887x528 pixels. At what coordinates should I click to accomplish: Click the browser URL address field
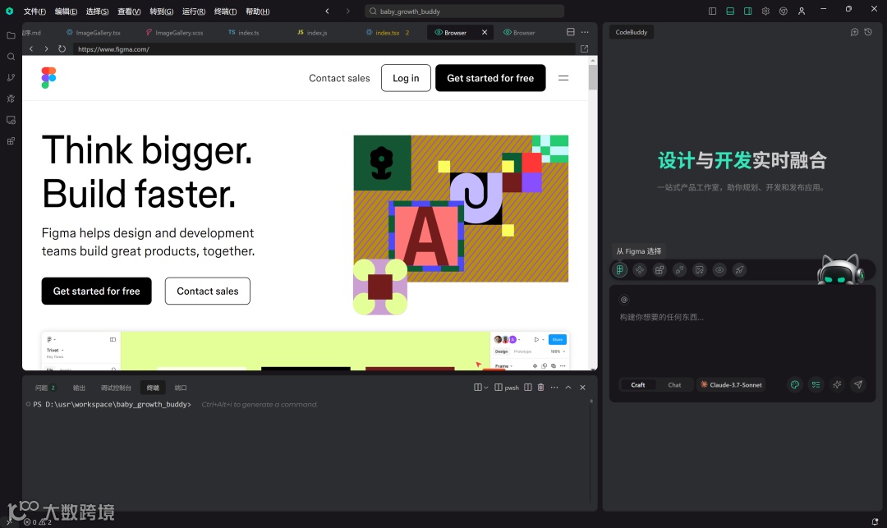click(324, 49)
